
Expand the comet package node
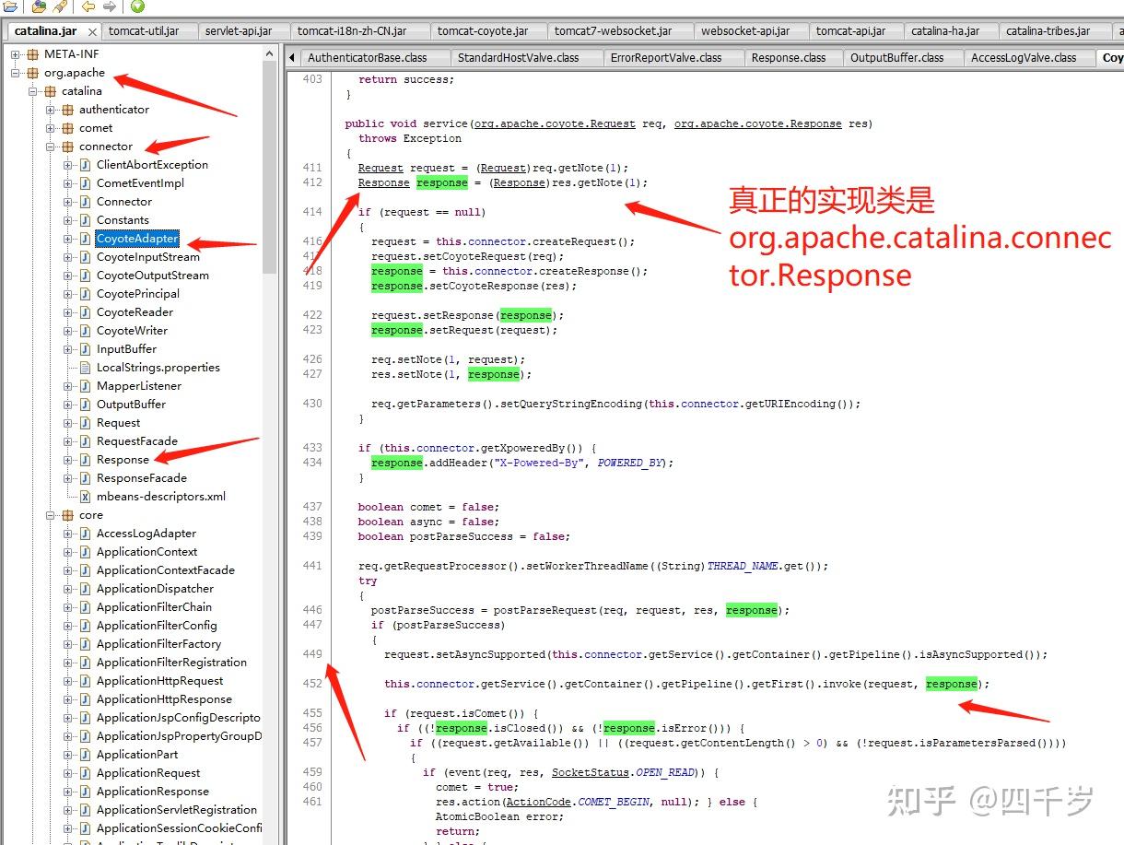(x=51, y=128)
